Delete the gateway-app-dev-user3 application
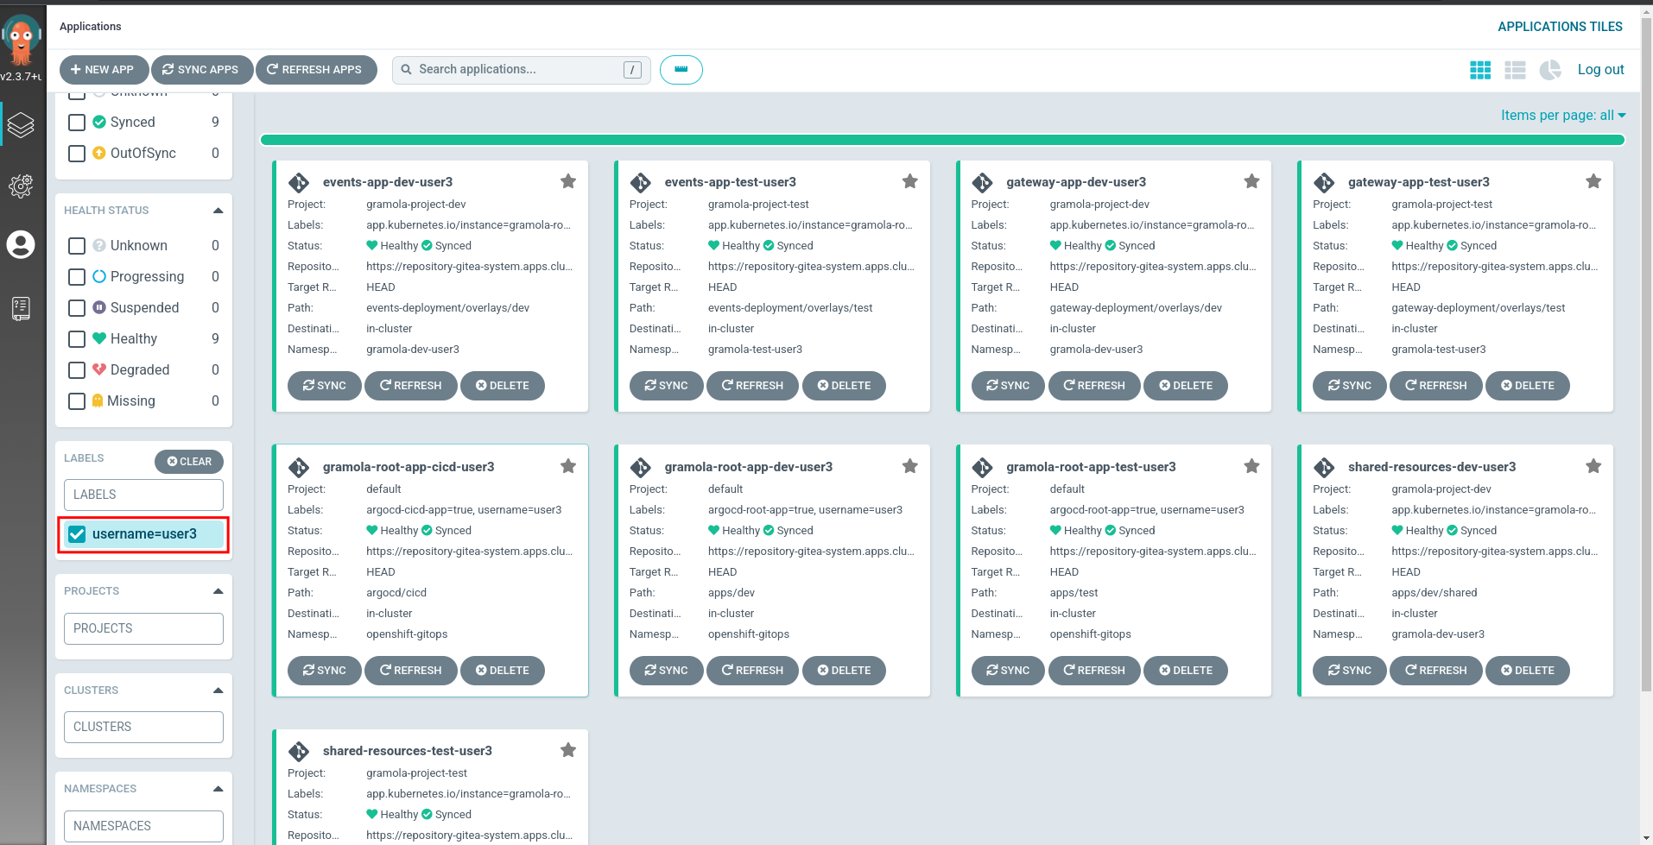 (1185, 386)
